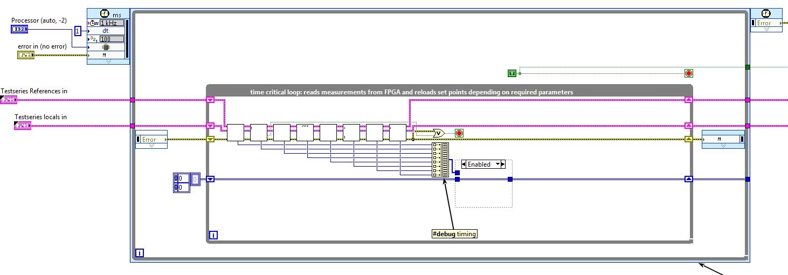This screenshot has width=788, height=275.
Task: Click the dt period terminal of timed loop
Action: 106,31
